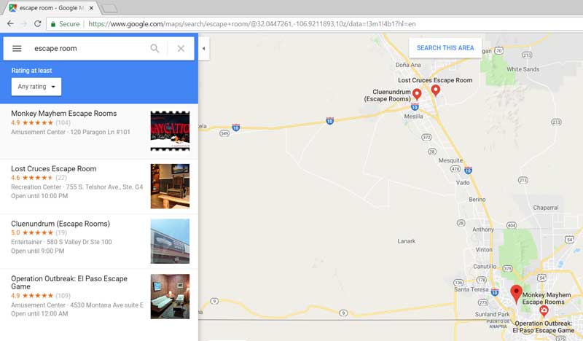Switch to the escape room Google Maps tab

point(51,8)
